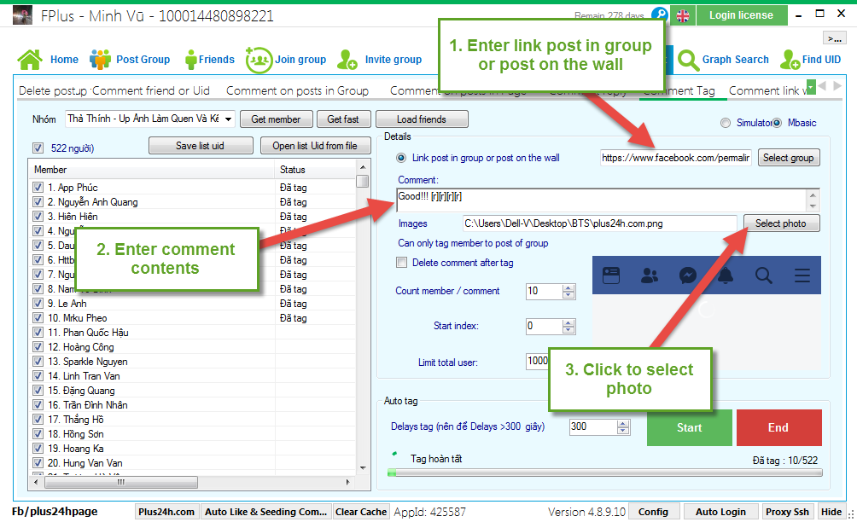
Task: Increase the Delays tag value
Action: (x=623, y=424)
